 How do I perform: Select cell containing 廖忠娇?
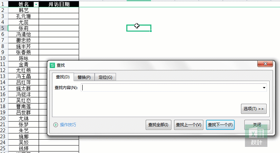click(24, 40)
